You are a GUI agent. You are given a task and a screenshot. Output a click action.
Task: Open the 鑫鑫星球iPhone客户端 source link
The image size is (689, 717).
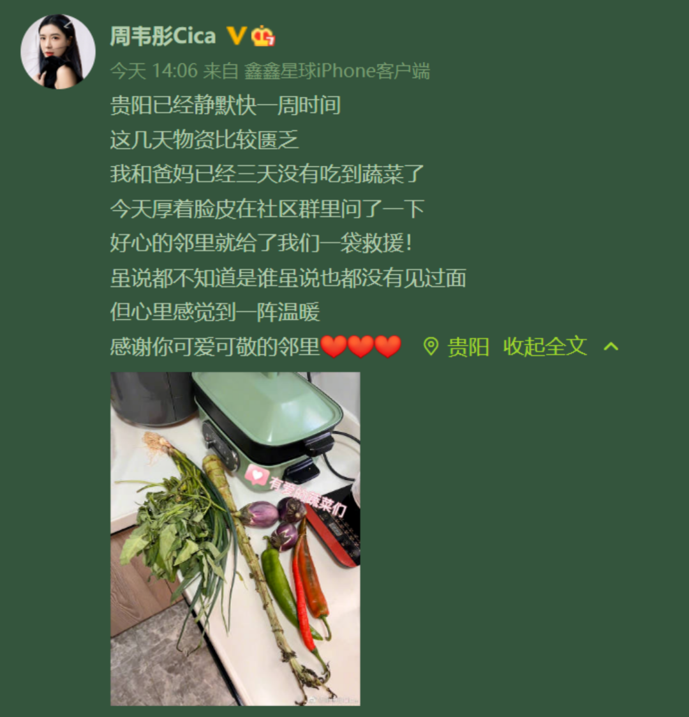(337, 71)
